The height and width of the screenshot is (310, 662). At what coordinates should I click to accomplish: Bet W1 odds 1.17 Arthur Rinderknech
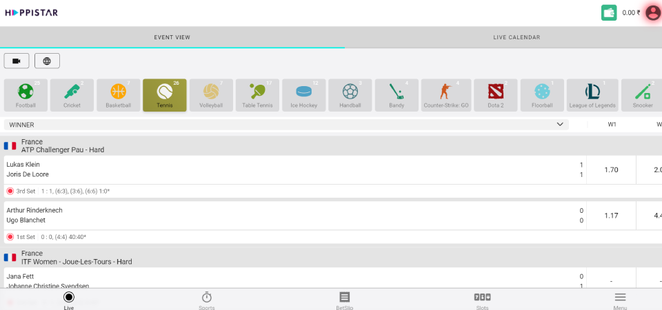click(x=612, y=216)
